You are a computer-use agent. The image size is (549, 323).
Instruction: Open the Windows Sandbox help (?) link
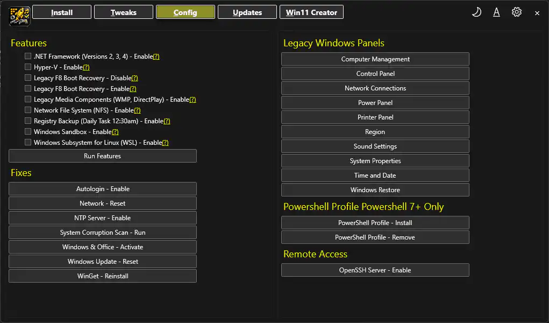pyautogui.click(x=115, y=132)
